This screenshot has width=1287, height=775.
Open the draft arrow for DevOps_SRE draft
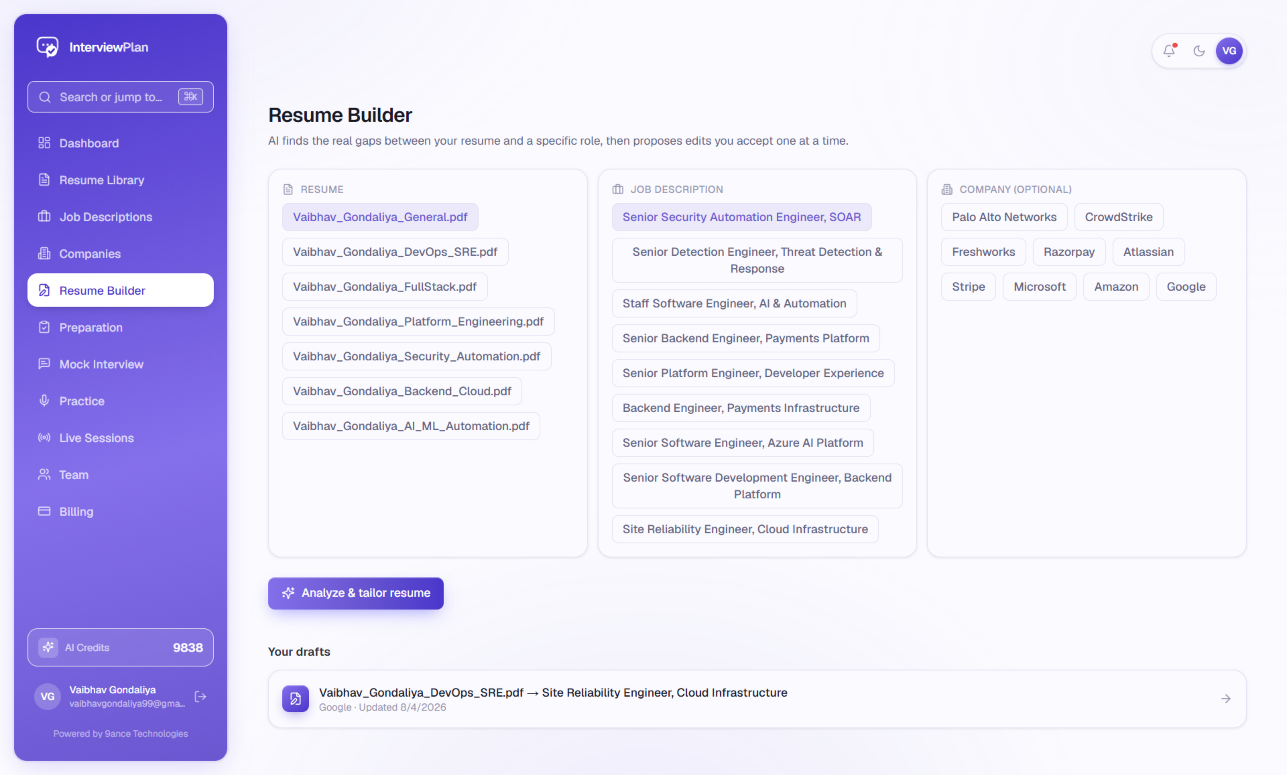coord(1225,698)
